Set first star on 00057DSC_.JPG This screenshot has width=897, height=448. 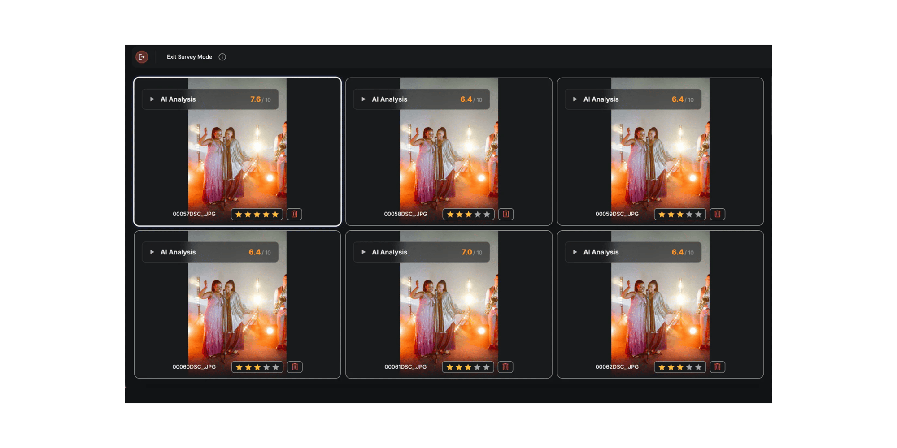point(239,214)
